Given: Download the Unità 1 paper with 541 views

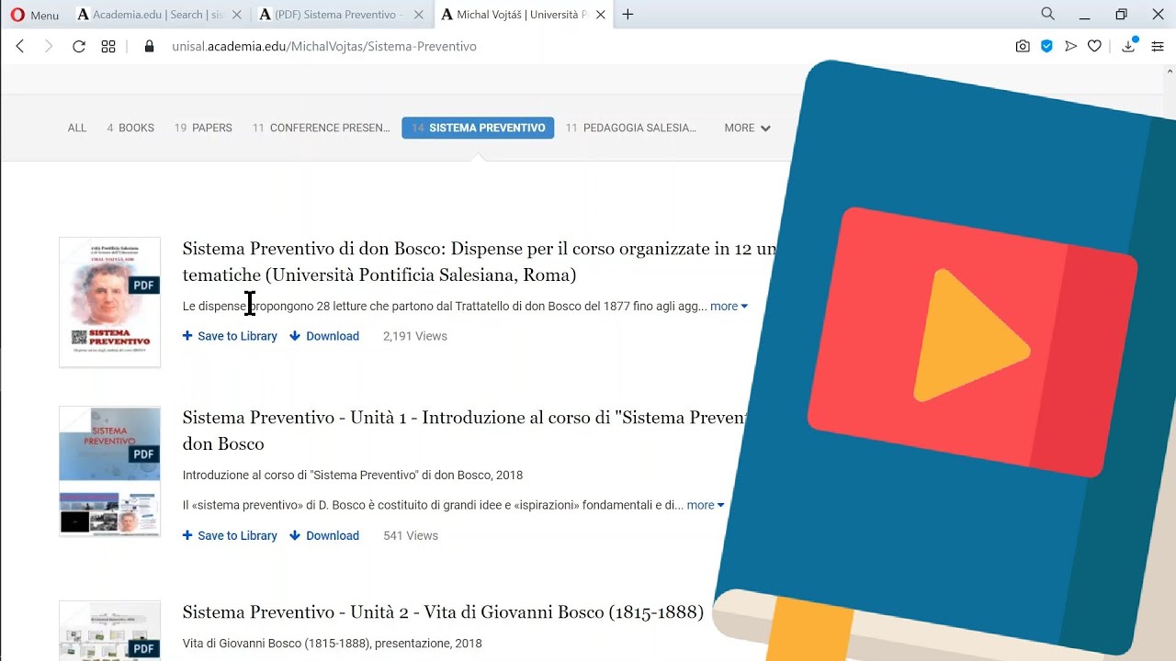Looking at the screenshot, I should click(324, 535).
